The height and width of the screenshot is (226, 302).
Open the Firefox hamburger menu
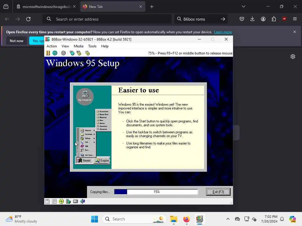[x=295, y=19]
